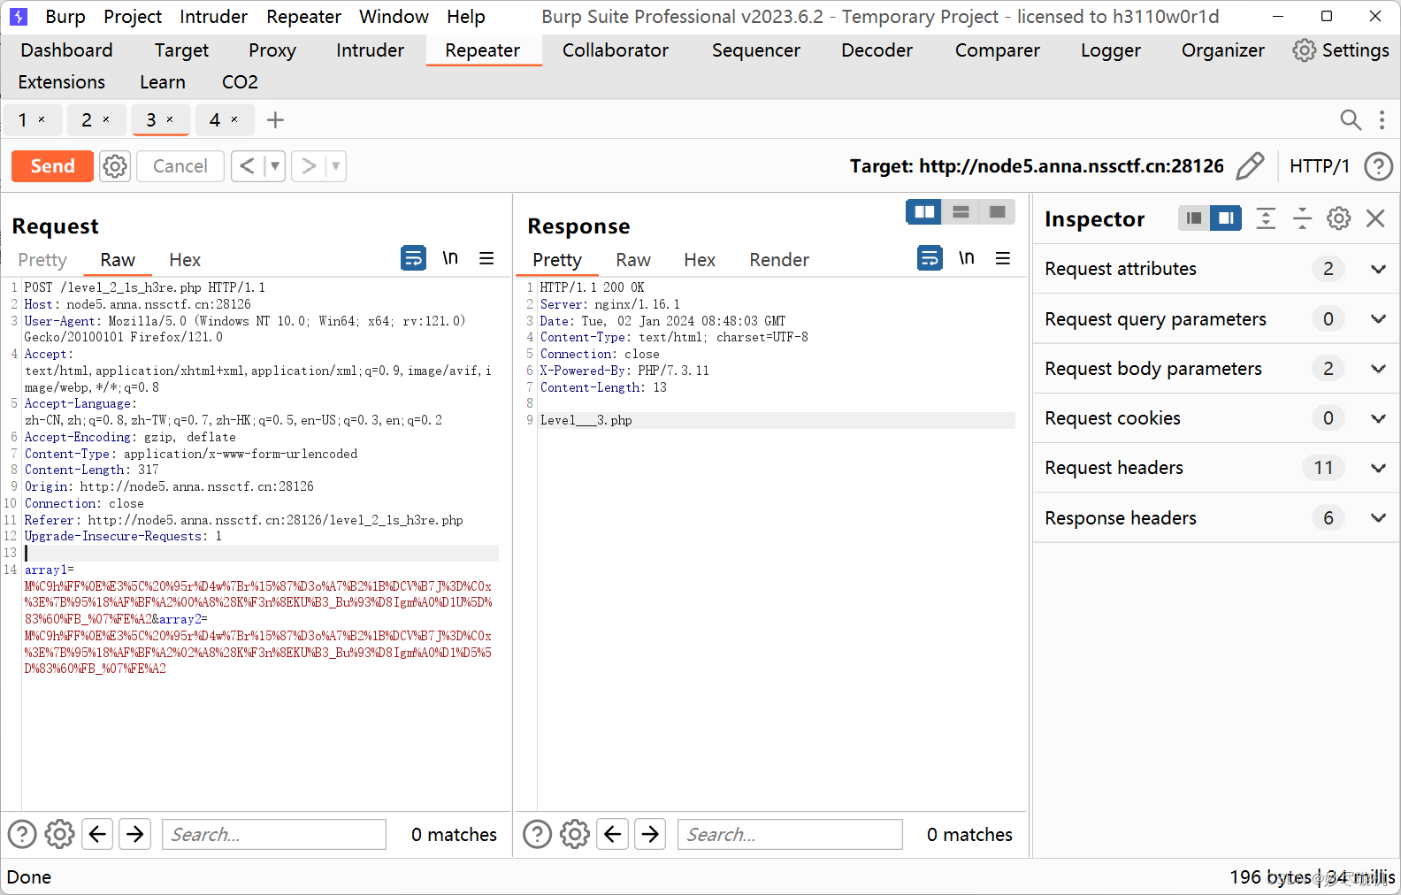
Task: Open Burp Settings
Action: tap(1341, 50)
